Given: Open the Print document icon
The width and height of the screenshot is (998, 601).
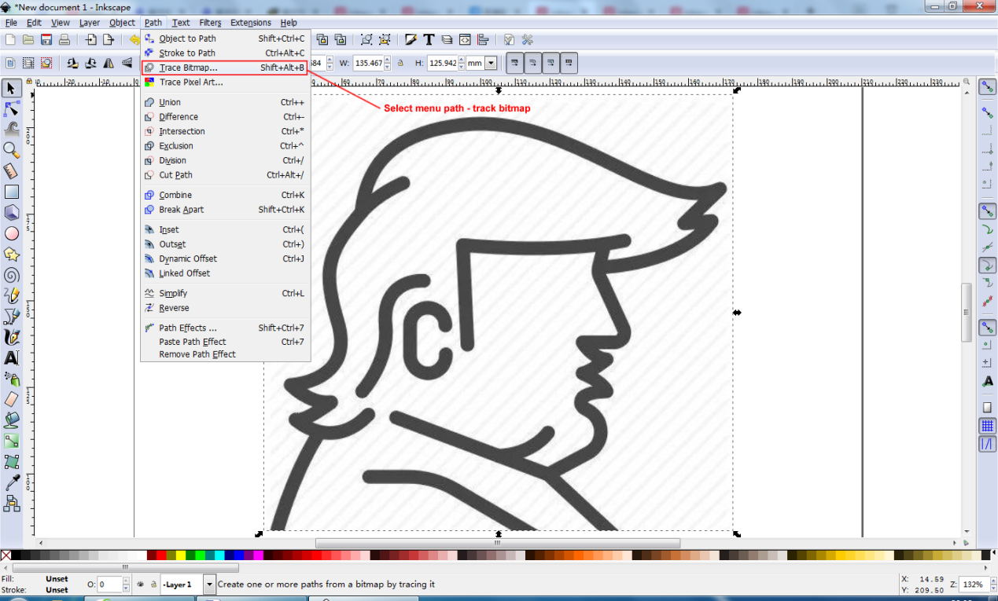Looking at the screenshot, I should (x=64, y=39).
